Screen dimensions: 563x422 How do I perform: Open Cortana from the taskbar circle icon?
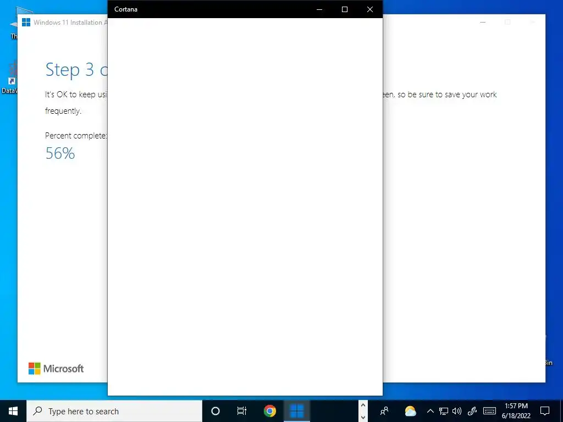216,411
